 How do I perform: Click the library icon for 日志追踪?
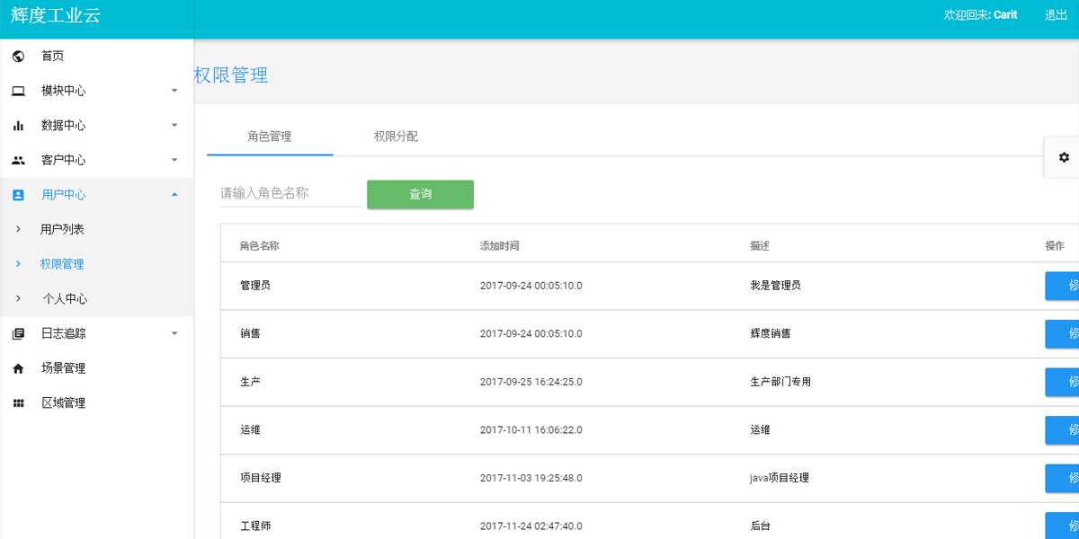(x=18, y=333)
